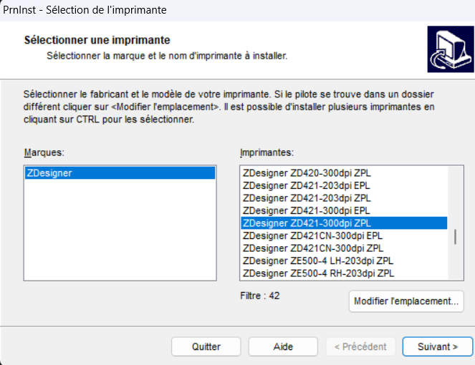Go back with Précédent button
Screen dimensions: 475x365
pos(360,346)
